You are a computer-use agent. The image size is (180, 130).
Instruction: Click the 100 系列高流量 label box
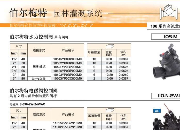163,26
